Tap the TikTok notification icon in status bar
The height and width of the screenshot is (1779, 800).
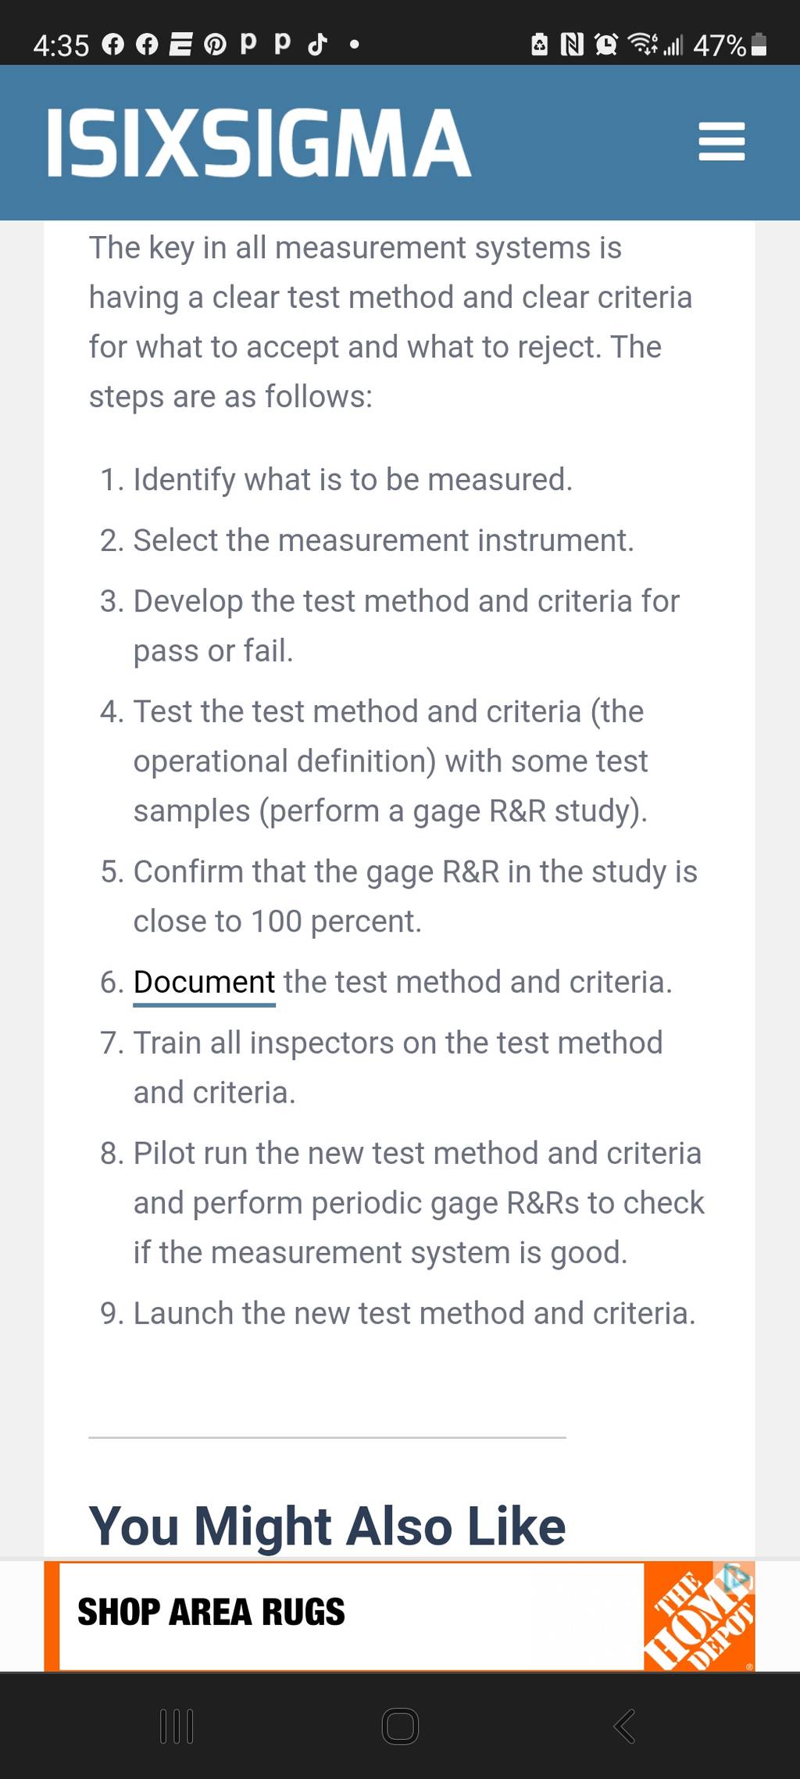tap(316, 45)
